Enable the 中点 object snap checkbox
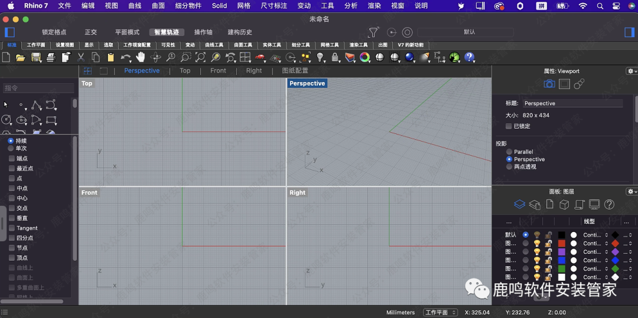Viewport: 638px width, 318px height. click(x=12, y=188)
